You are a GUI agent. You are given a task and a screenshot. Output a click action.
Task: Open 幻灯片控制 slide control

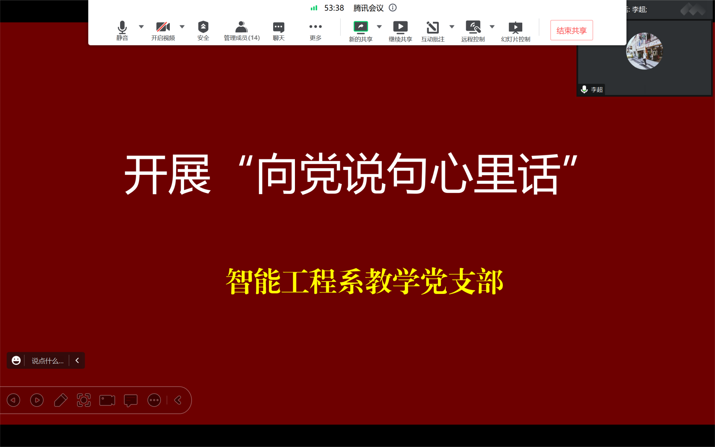(516, 31)
